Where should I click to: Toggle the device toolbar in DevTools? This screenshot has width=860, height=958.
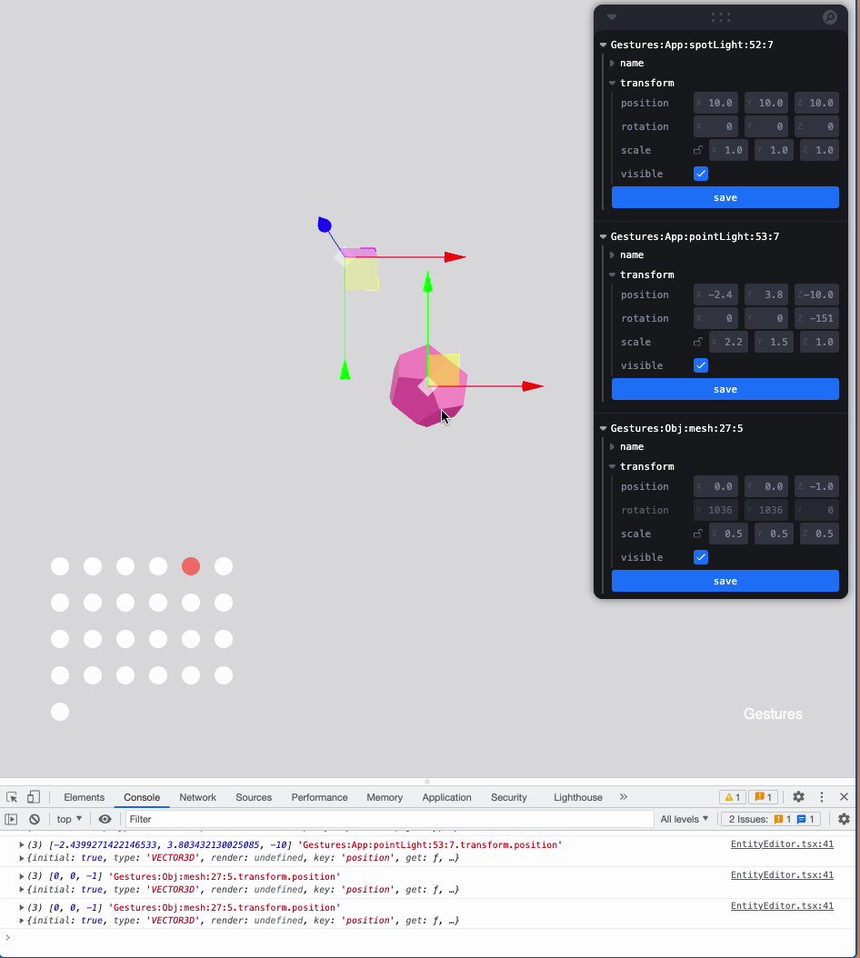[x=33, y=796]
